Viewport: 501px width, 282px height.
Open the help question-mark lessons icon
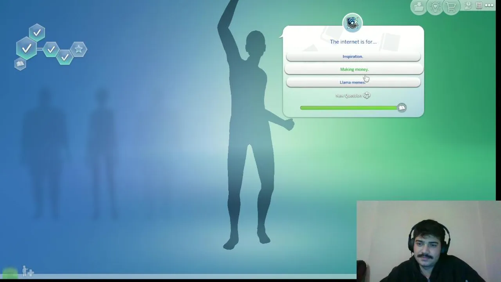[x=468, y=5]
